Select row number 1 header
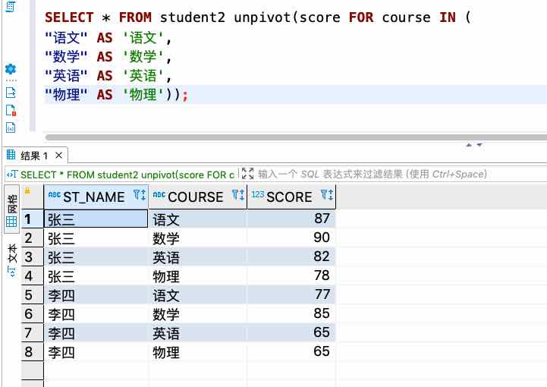 pyautogui.click(x=32, y=219)
